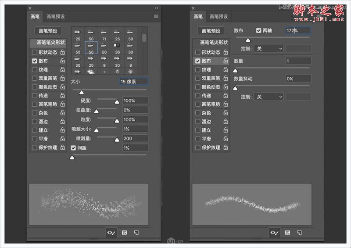Lock 双重画笔 in left panel
The height and width of the screenshot is (248, 351).
(x=63, y=78)
